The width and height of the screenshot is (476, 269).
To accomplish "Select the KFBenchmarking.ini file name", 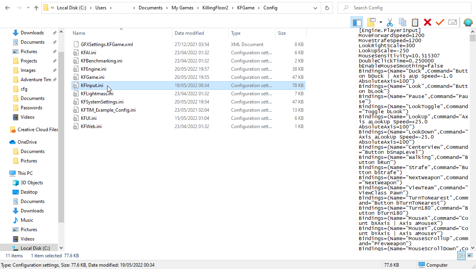I will (x=102, y=61).
